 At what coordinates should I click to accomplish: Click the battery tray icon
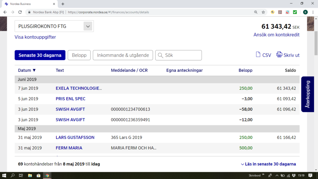point(283,176)
